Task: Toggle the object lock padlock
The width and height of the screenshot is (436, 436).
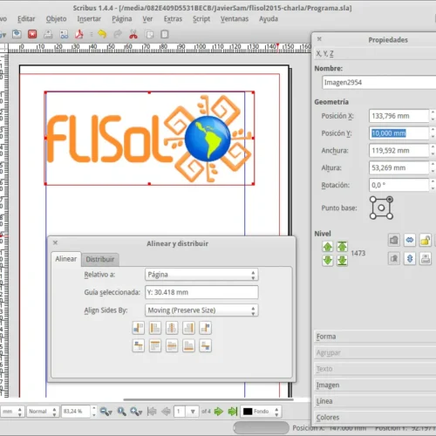Action: [x=426, y=240]
